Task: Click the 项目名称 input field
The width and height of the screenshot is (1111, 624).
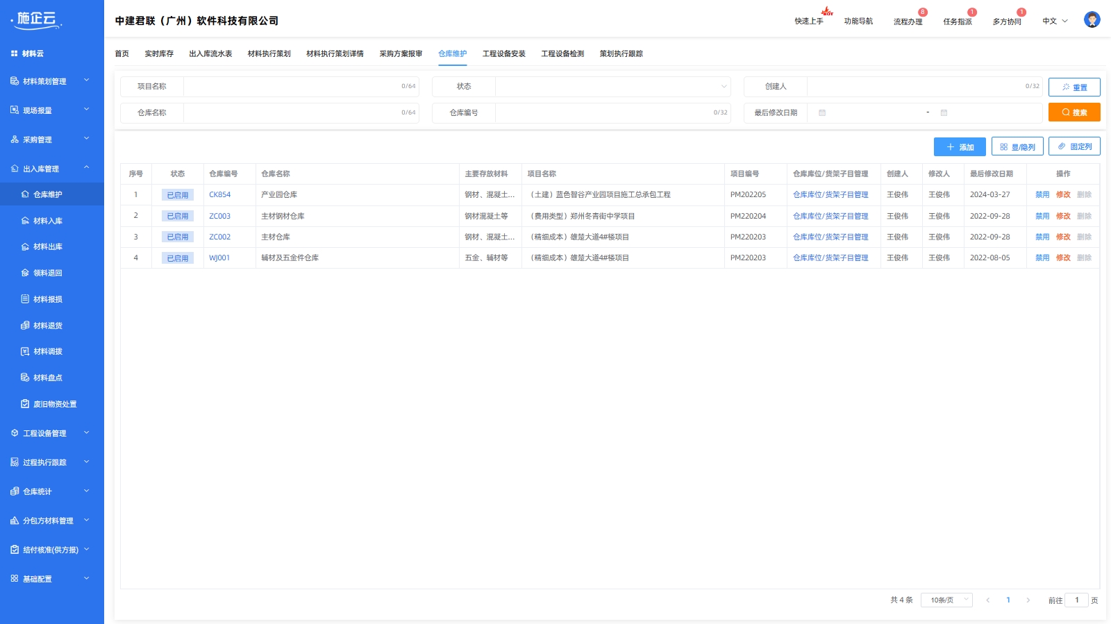Action: (x=301, y=87)
